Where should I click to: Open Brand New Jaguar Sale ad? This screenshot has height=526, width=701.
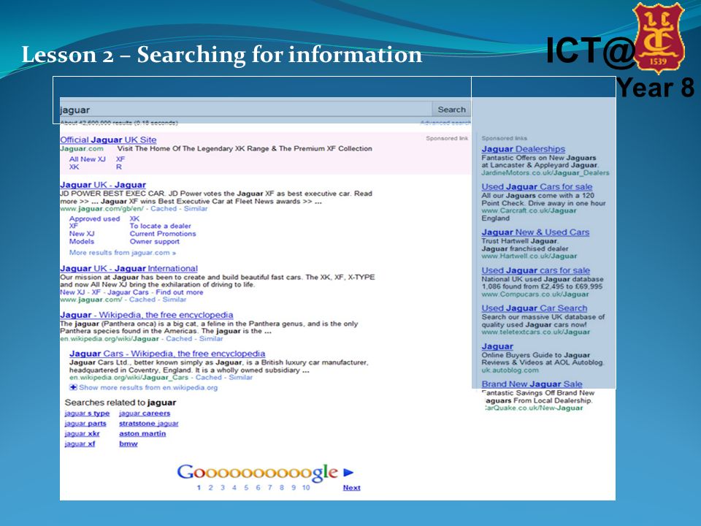click(x=532, y=384)
